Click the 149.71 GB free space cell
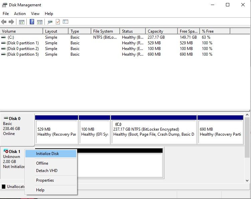This screenshot has width=251, height=199. pos(188,37)
